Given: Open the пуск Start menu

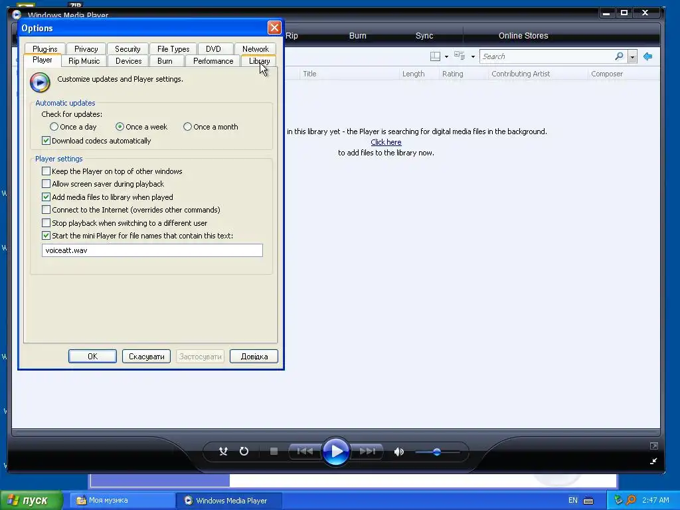Looking at the screenshot, I should pos(31,501).
